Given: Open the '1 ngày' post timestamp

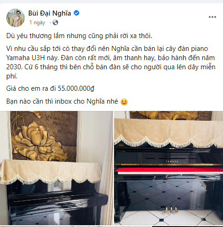Looking at the screenshot, I should click(37, 22).
